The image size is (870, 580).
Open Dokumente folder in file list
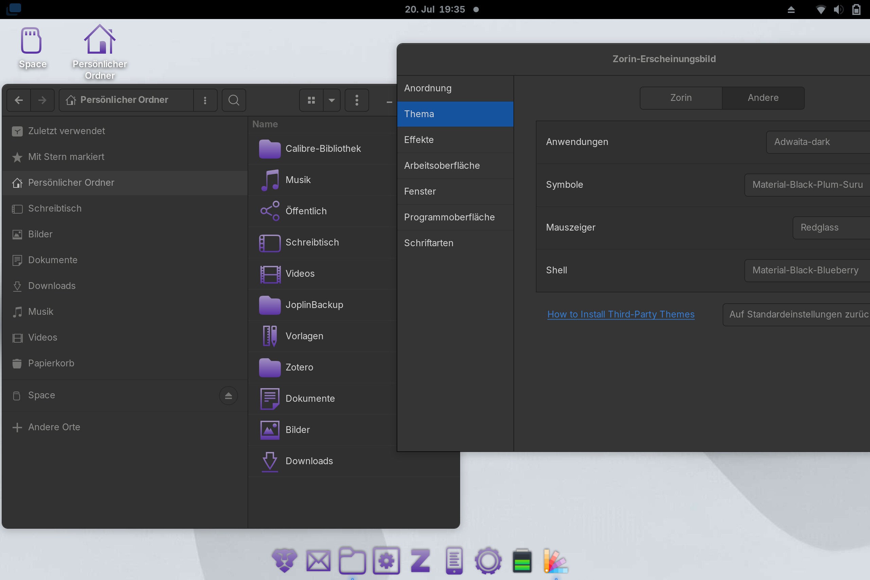323,398
